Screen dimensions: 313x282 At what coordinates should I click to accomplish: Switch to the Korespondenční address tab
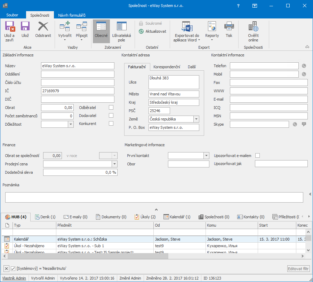pyautogui.click(x=167, y=67)
